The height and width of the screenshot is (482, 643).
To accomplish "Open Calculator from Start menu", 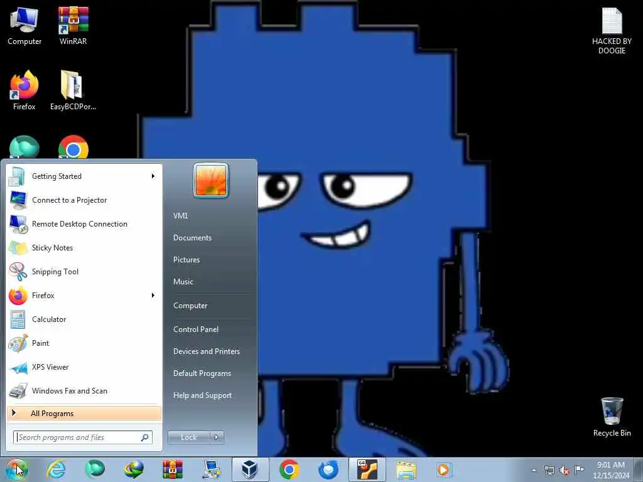I will coord(84,319).
